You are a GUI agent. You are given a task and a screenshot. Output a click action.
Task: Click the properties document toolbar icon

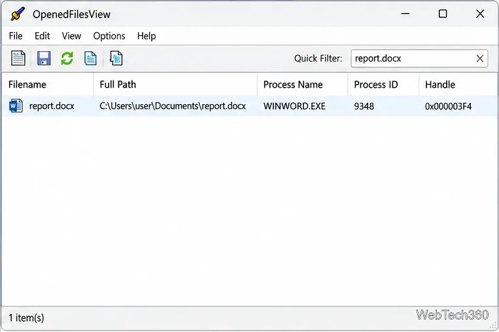[18, 58]
